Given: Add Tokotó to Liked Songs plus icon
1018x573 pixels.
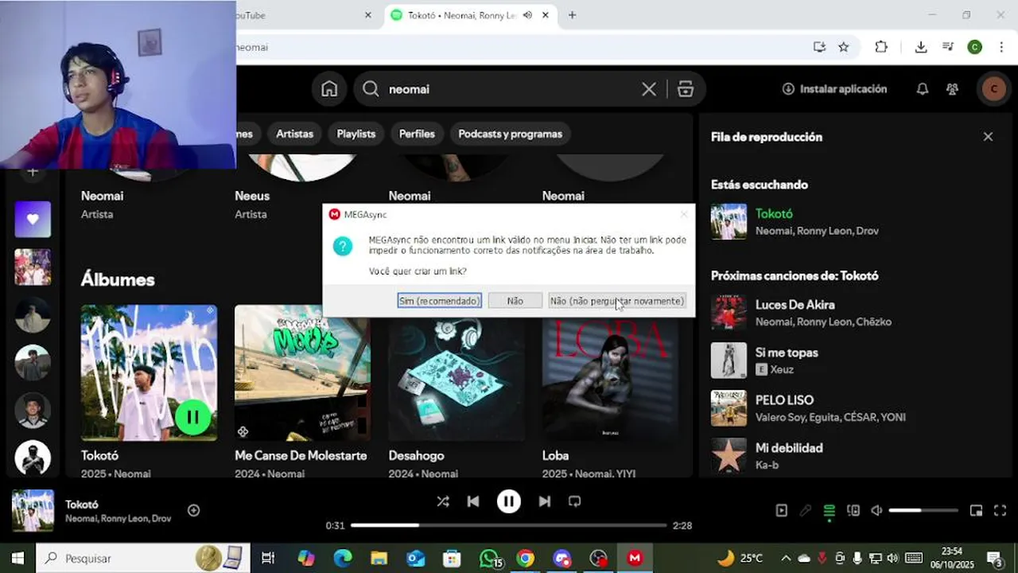Looking at the screenshot, I should [193, 510].
